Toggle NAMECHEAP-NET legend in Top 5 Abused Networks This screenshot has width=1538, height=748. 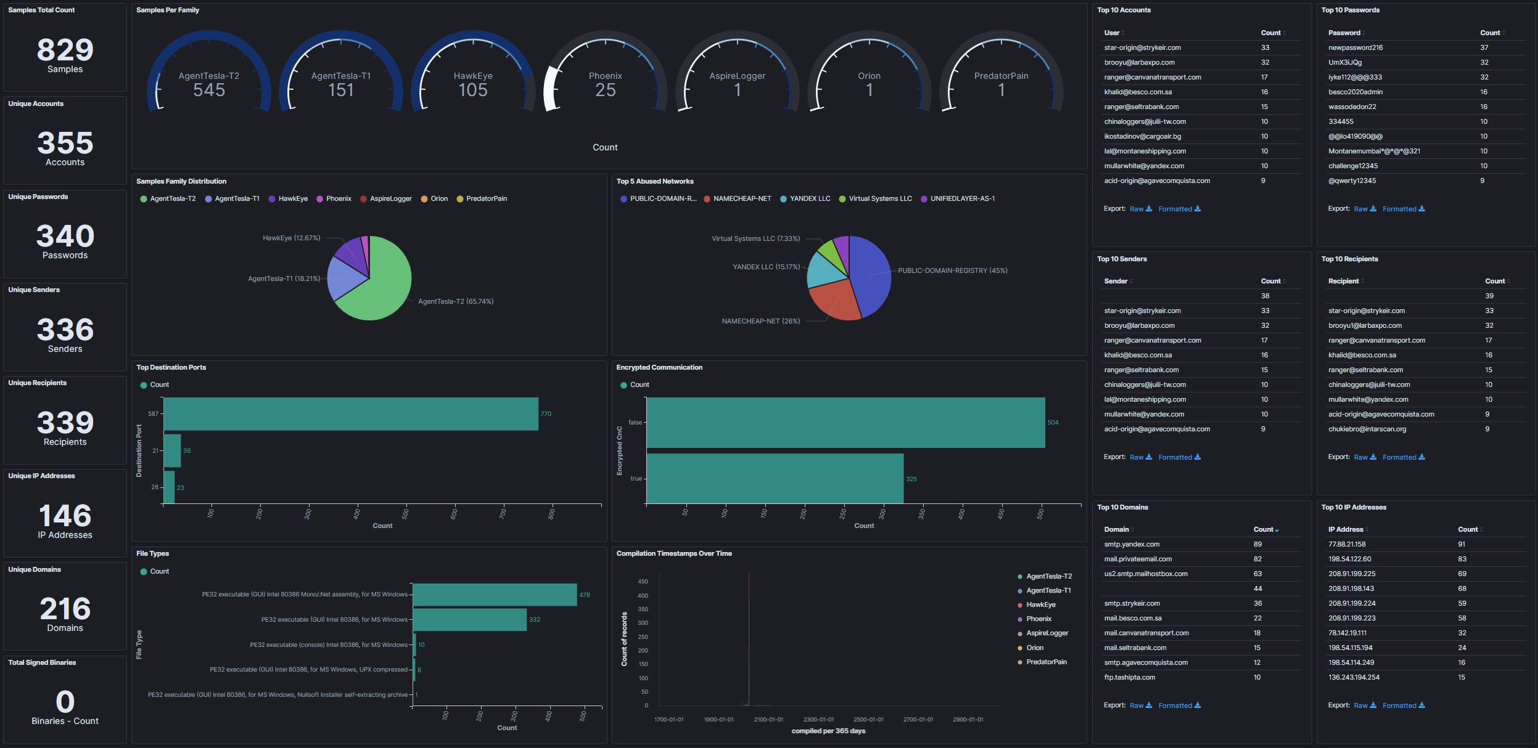click(738, 198)
